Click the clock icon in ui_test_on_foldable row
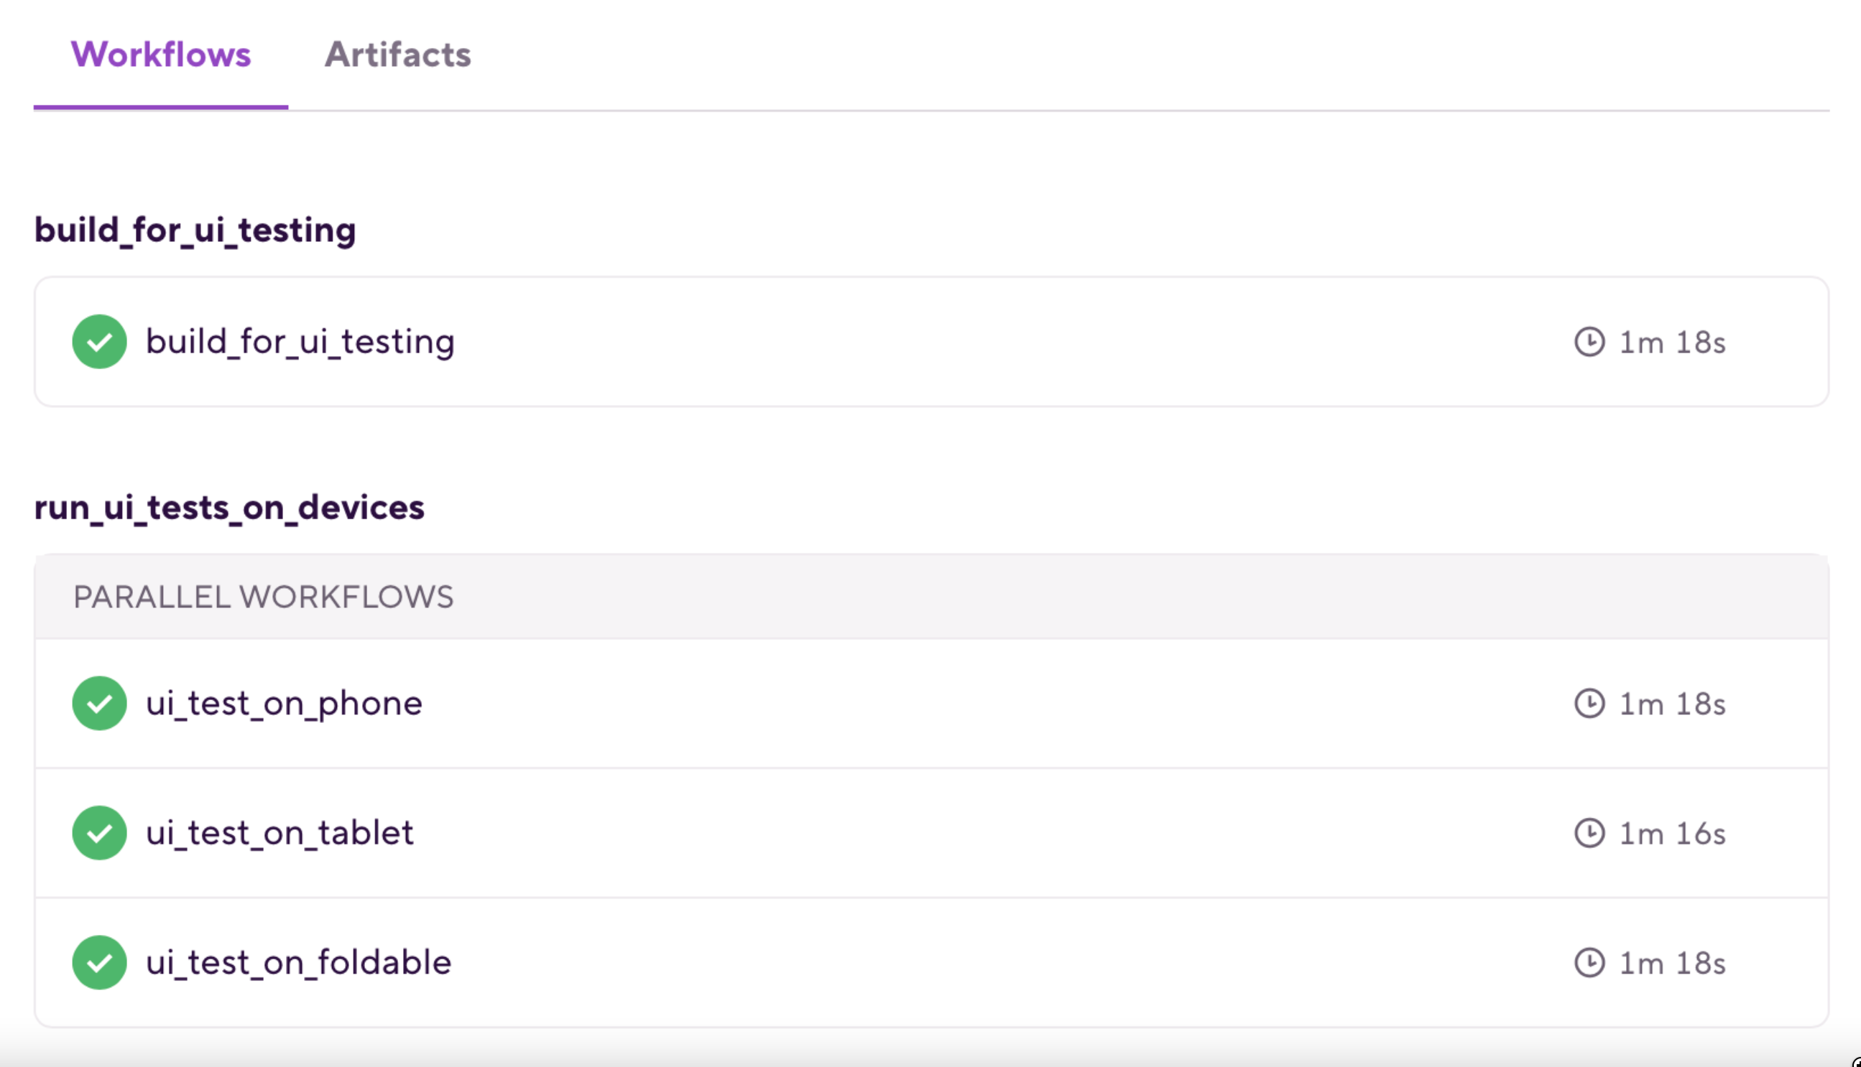 point(1589,963)
